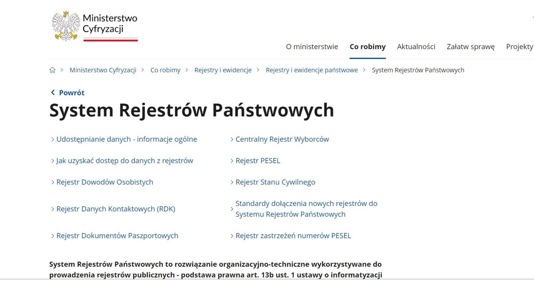The width and height of the screenshot is (534, 284).
Task: Open Rejestr zastrzeżeń numerów PESEL link
Action: point(293,236)
